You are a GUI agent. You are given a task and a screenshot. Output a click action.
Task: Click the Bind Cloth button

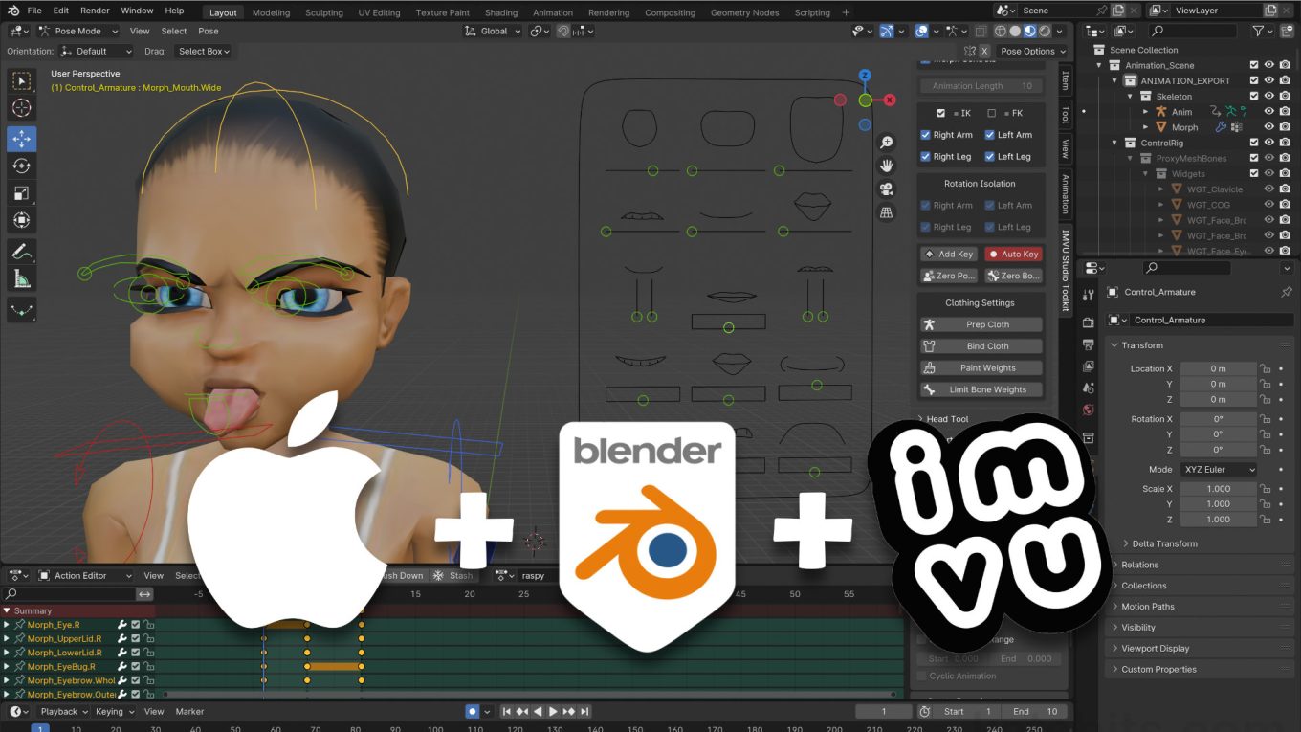pyautogui.click(x=981, y=346)
